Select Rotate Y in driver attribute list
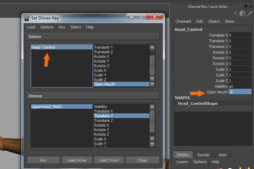 (x=121, y=61)
